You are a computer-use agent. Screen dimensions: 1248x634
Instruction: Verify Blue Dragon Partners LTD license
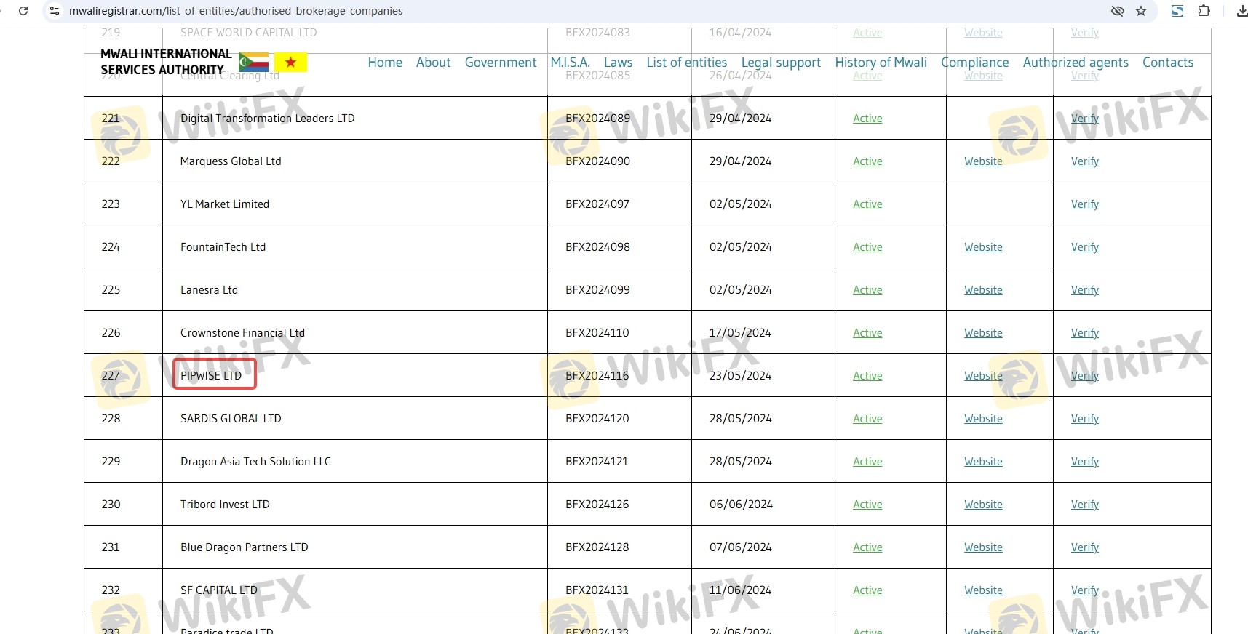point(1085,547)
